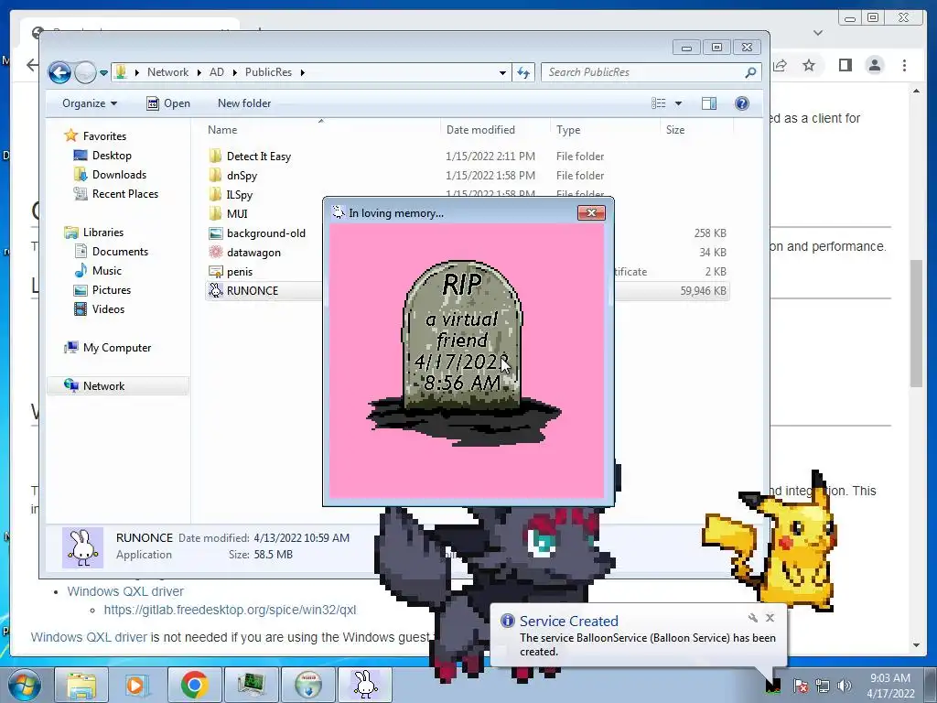937x703 pixels.
Task: Select datawagon file
Action: click(x=253, y=253)
